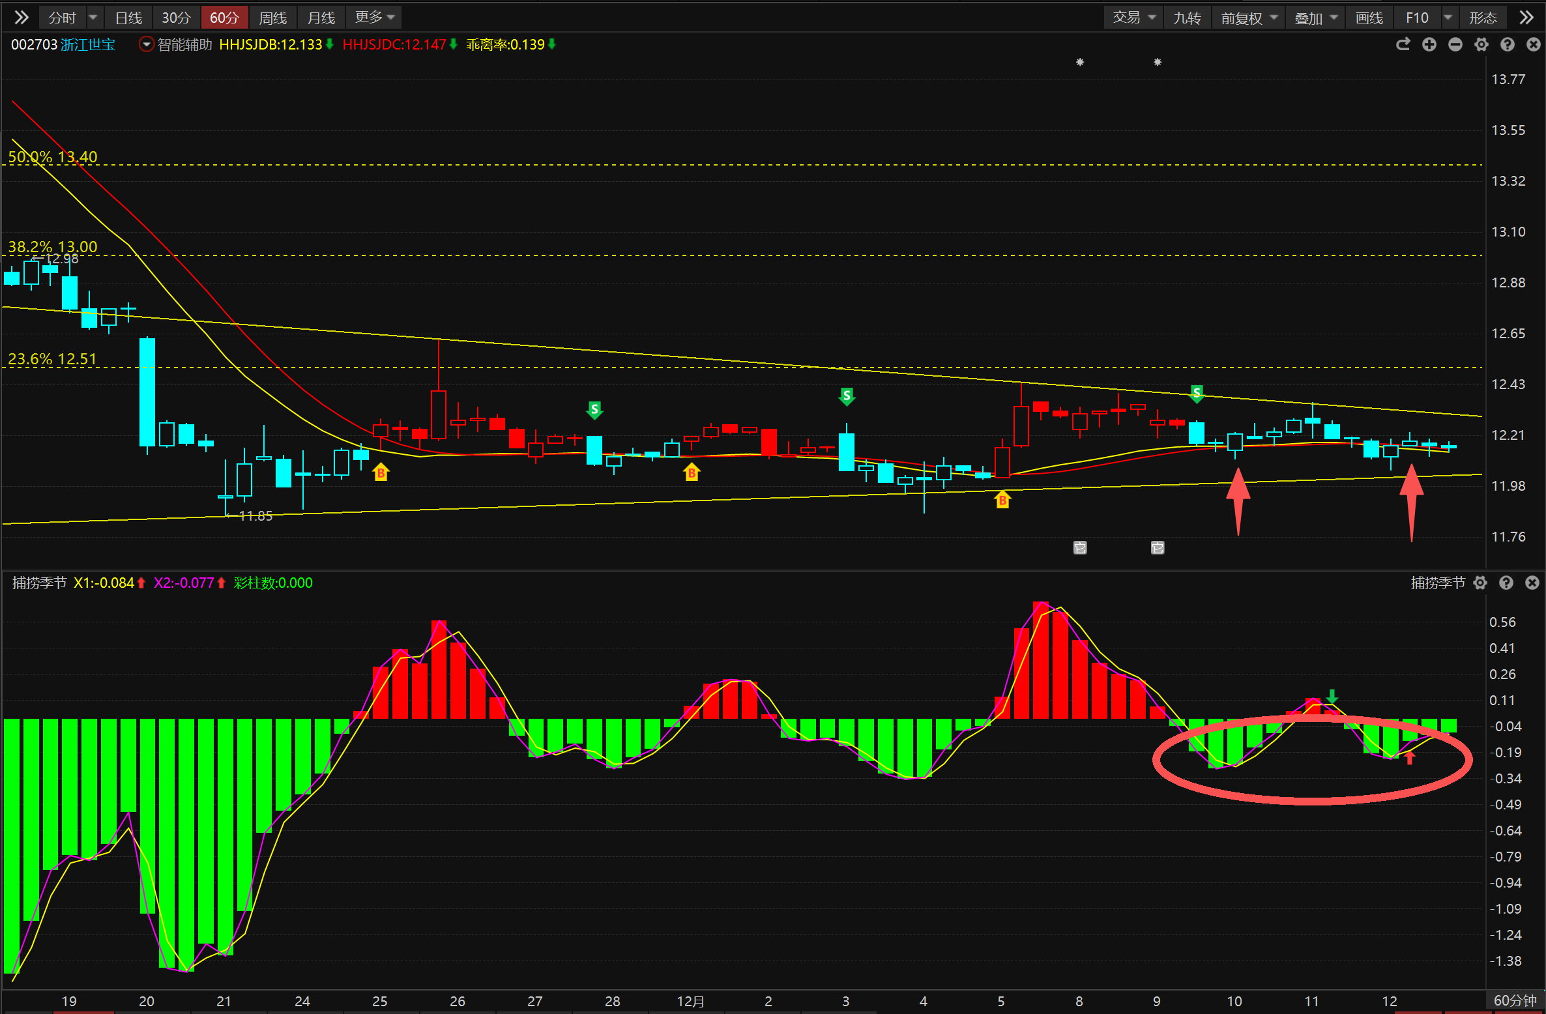Click the double-chevron icon at top right
Viewport: 1546px width, 1014px height.
[1526, 18]
